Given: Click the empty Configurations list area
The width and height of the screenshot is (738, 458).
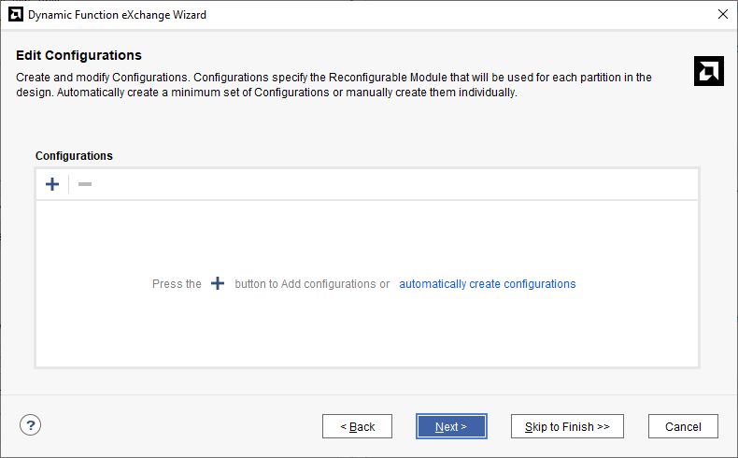Looking at the screenshot, I should coord(366,327).
